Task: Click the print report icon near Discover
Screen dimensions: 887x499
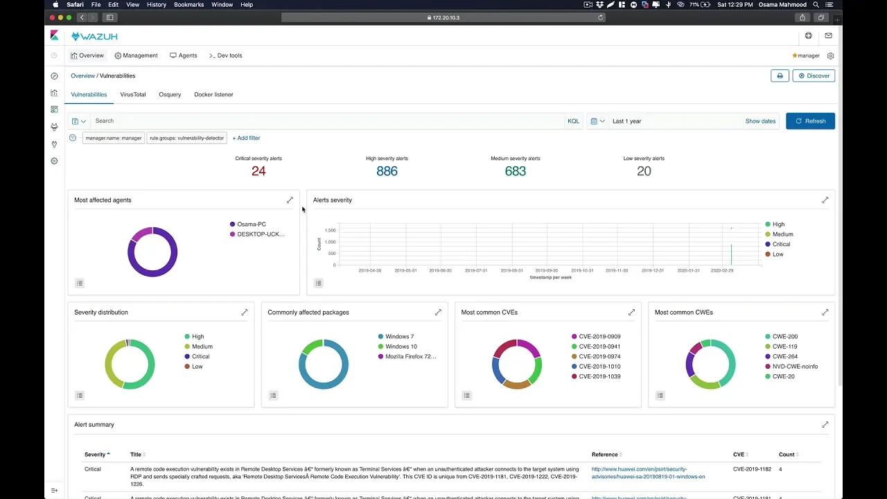Action: pyautogui.click(x=779, y=76)
